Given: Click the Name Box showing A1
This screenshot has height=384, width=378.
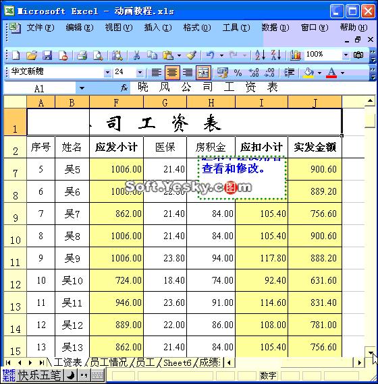Looking at the screenshot, I should click(40, 88).
